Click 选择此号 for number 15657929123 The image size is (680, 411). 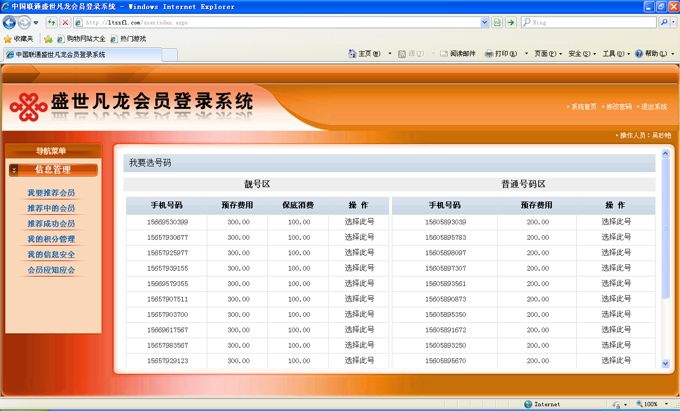tap(359, 360)
